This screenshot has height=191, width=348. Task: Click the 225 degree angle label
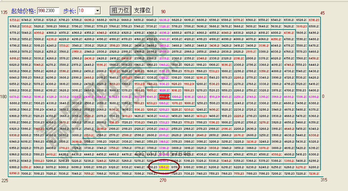pyautogui.click(x=4, y=180)
